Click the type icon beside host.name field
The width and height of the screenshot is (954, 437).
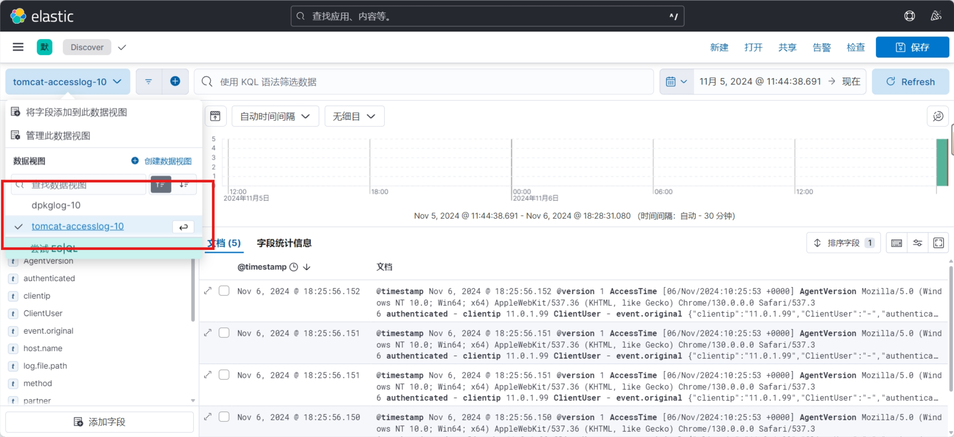(x=13, y=348)
